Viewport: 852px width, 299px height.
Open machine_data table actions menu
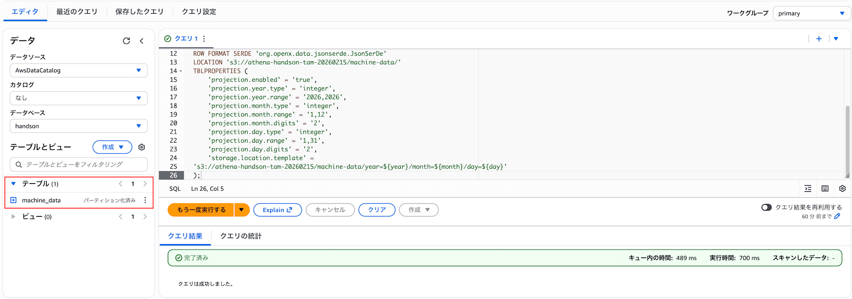pyautogui.click(x=145, y=200)
